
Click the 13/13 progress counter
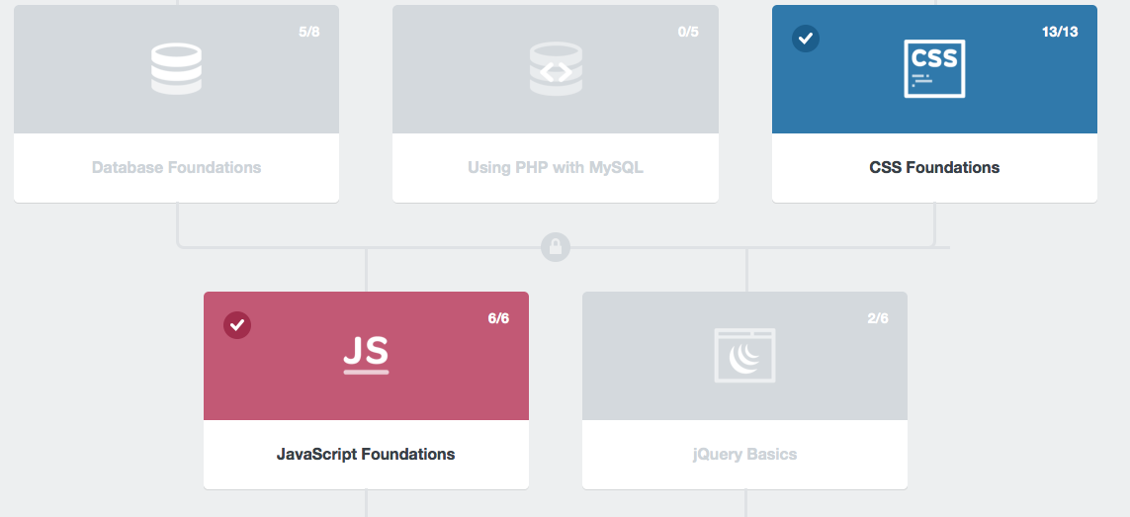point(1059,32)
